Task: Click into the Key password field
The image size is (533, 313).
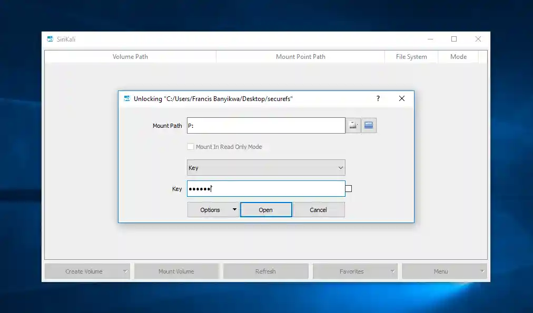Action: tap(266, 189)
